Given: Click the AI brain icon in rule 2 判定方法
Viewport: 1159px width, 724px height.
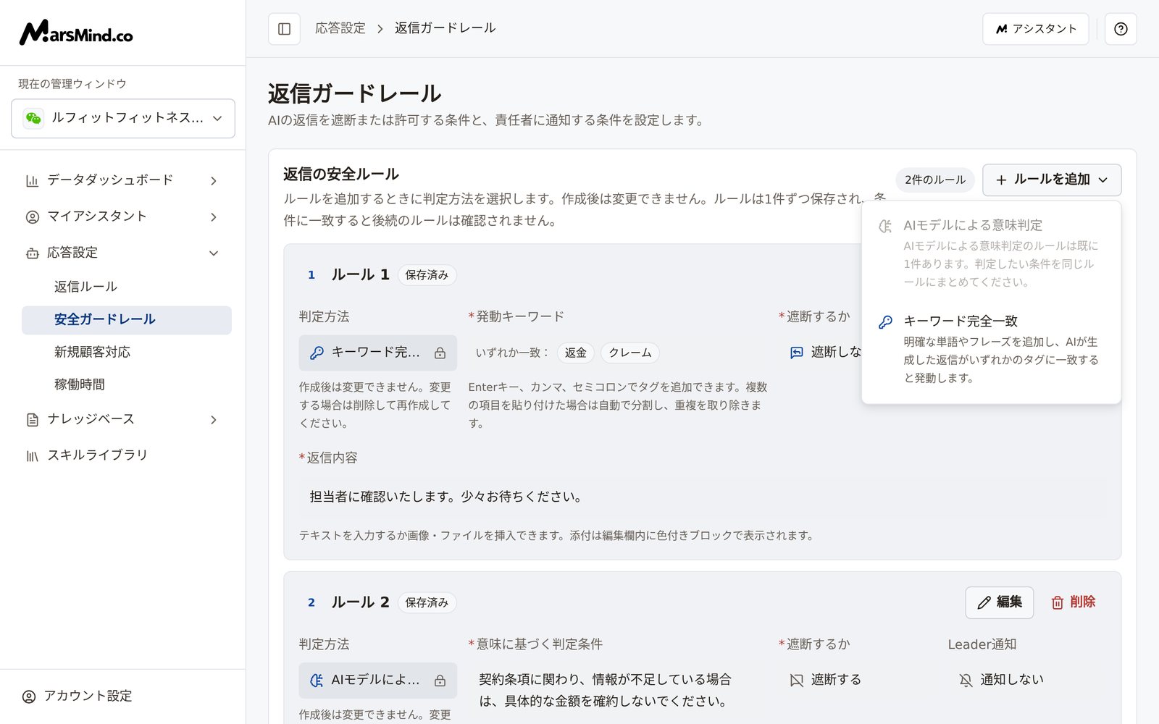Looking at the screenshot, I should pyautogui.click(x=317, y=681).
